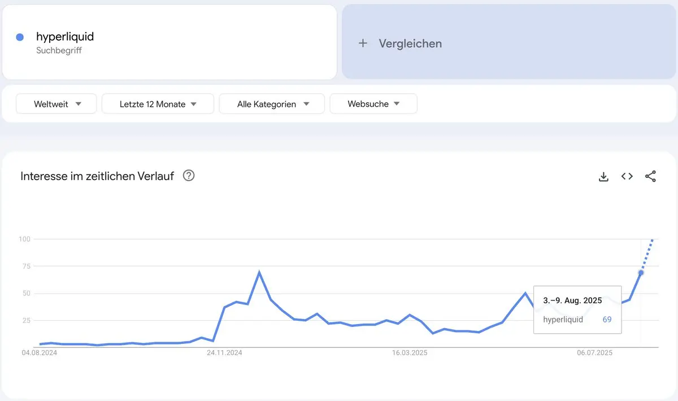This screenshot has height=401, width=678.
Task: Click the 06.07.2025 axis date label
Action: click(594, 353)
